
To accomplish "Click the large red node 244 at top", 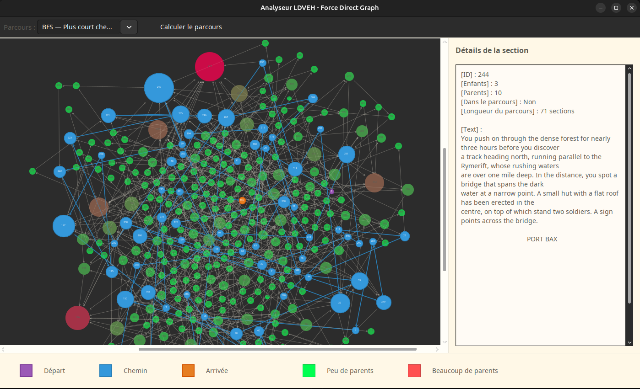I will (x=209, y=67).
